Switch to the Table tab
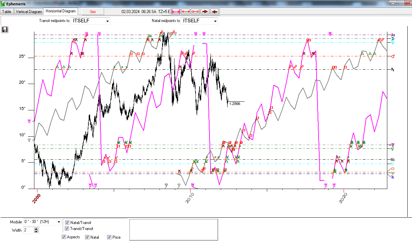 (x=7, y=12)
